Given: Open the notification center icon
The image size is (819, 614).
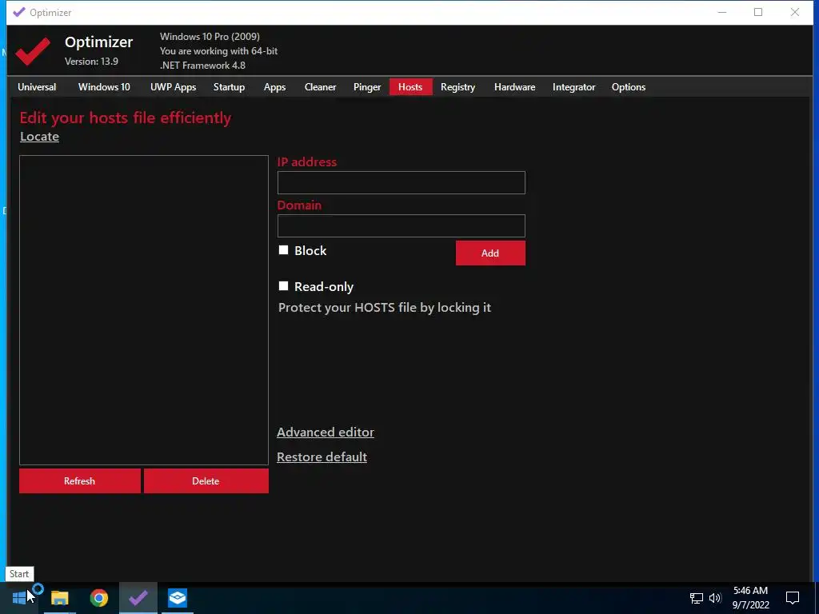Looking at the screenshot, I should 793,598.
